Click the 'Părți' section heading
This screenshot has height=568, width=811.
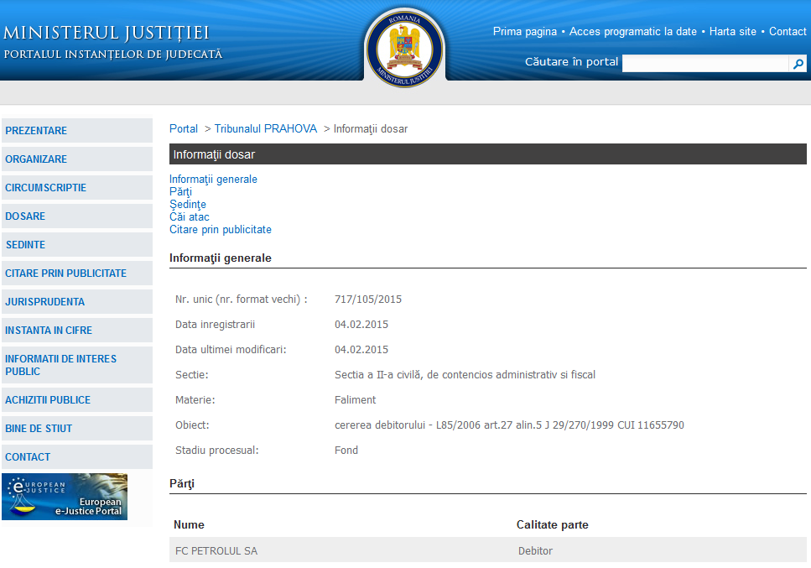(181, 483)
